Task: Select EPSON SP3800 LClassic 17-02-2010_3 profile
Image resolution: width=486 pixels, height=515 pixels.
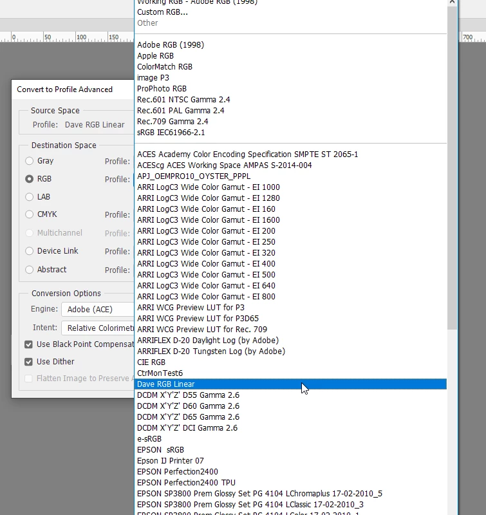Action: (290, 505)
